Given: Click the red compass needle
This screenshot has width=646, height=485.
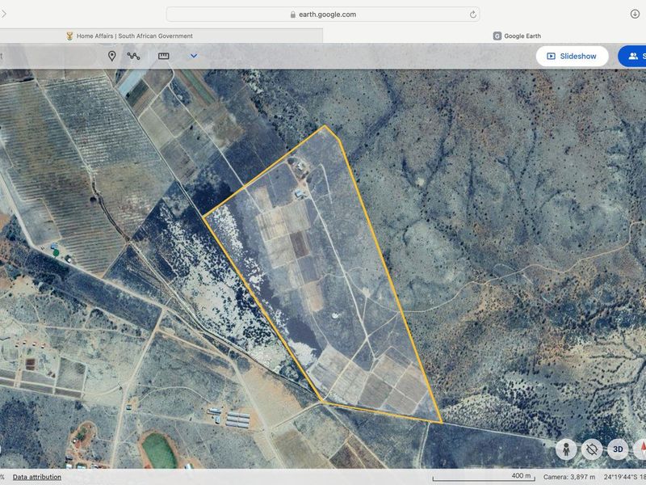Looking at the screenshot, I should pyautogui.click(x=642, y=449).
